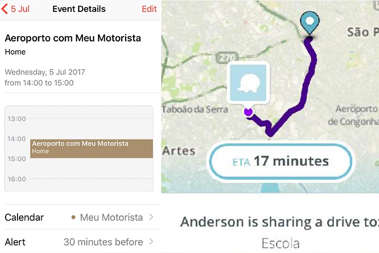Tap the blue destination pin on map

tap(310, 22)
